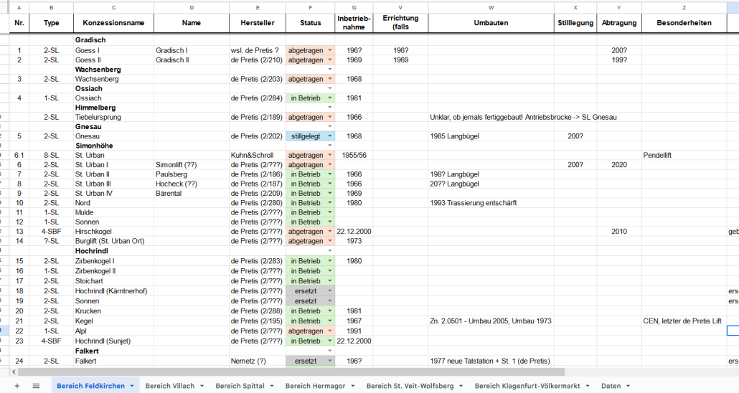Image resolution: width=739 pixels, height=393 pixels.
Task: Open the all sheets list icon
Action: pos(36,386)
